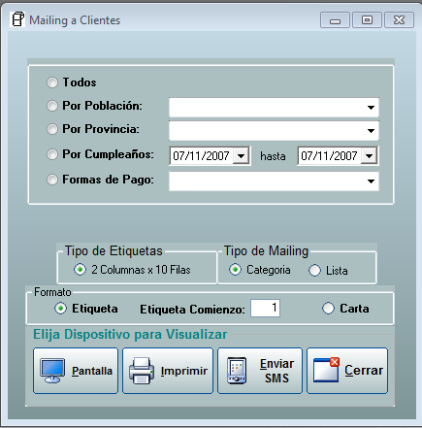The width and height of the screenshot is (422, 428).
Task: Maximize the Mailing a Clientes window
Action: pyautogui.click(x=367, y=20)
